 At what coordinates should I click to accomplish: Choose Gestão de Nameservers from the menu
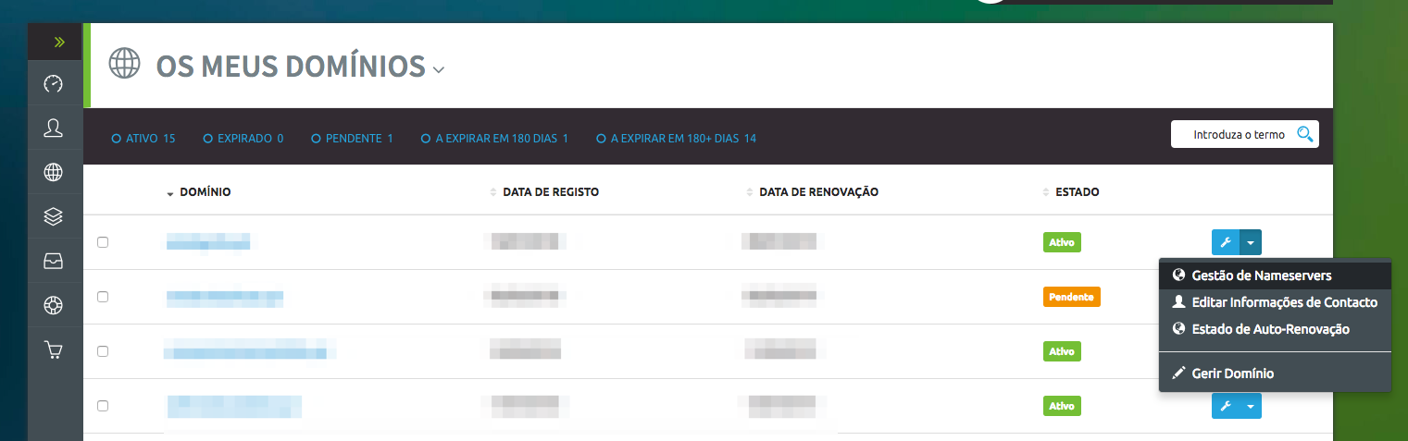[x=1261, y=276]
